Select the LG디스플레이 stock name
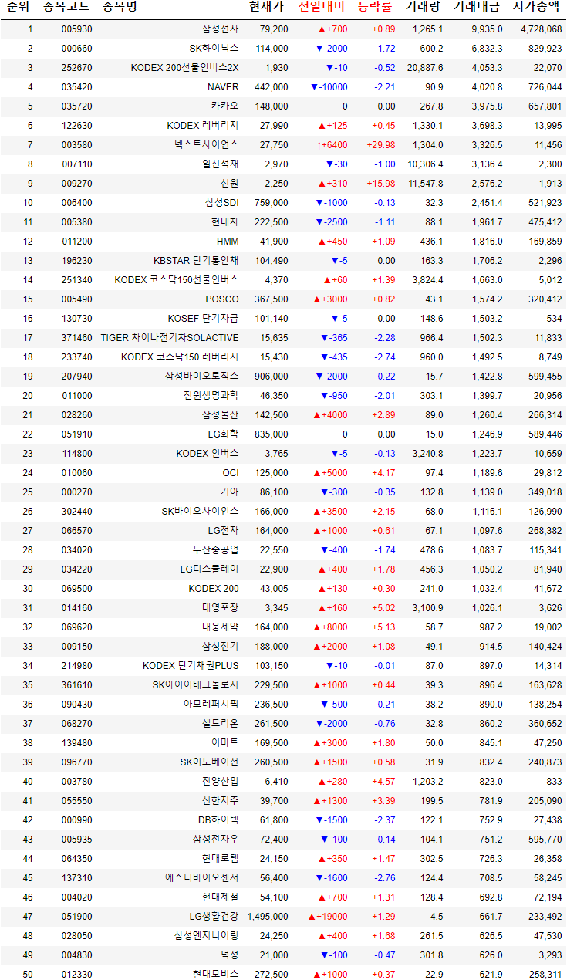Image resolution: width=567 pixels, height=980 pixels. click(210, 569)
